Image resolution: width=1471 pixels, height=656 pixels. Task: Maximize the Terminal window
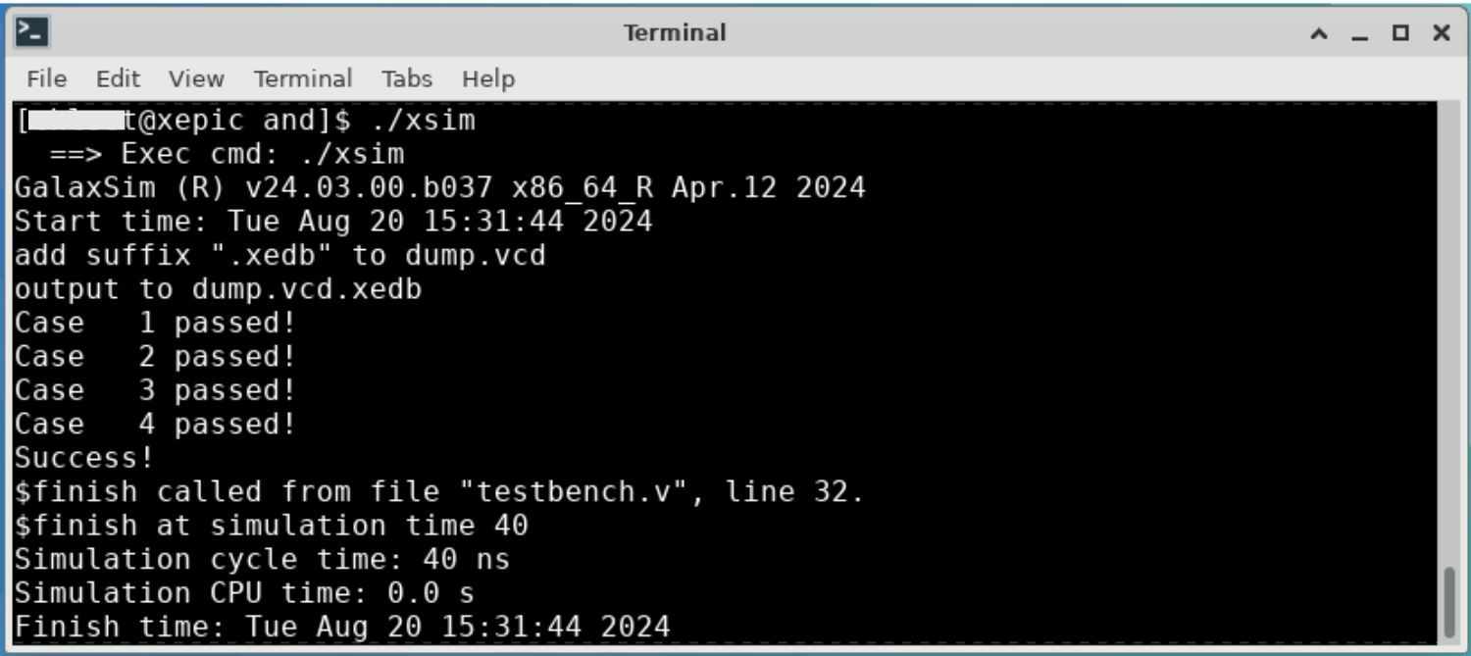(x=1400, y=33)
